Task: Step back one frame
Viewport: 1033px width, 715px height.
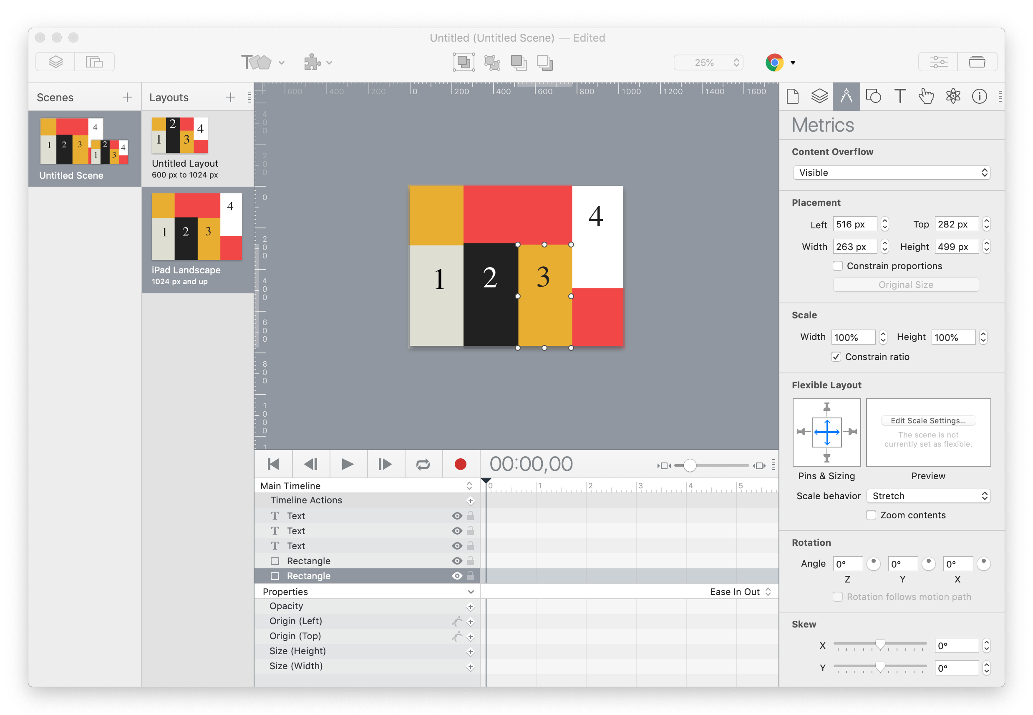Action: (x=311, y=464)
